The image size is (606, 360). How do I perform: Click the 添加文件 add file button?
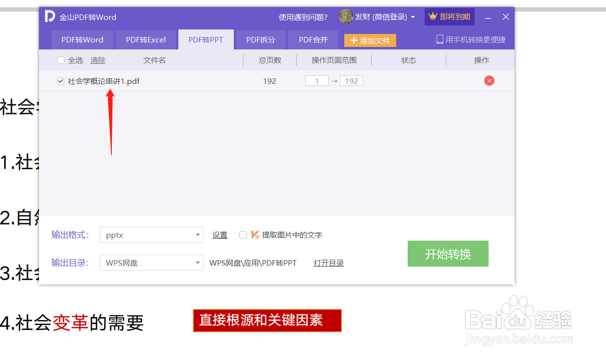(370, 40)
